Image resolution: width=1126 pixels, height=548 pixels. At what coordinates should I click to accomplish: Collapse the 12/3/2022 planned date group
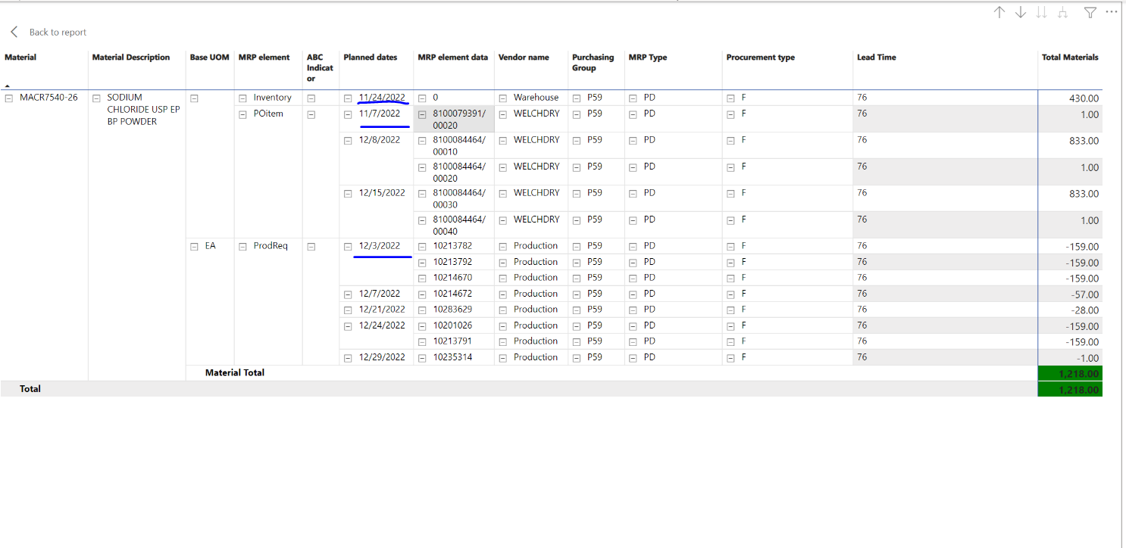pyautogui.click(x=348, y=246)
